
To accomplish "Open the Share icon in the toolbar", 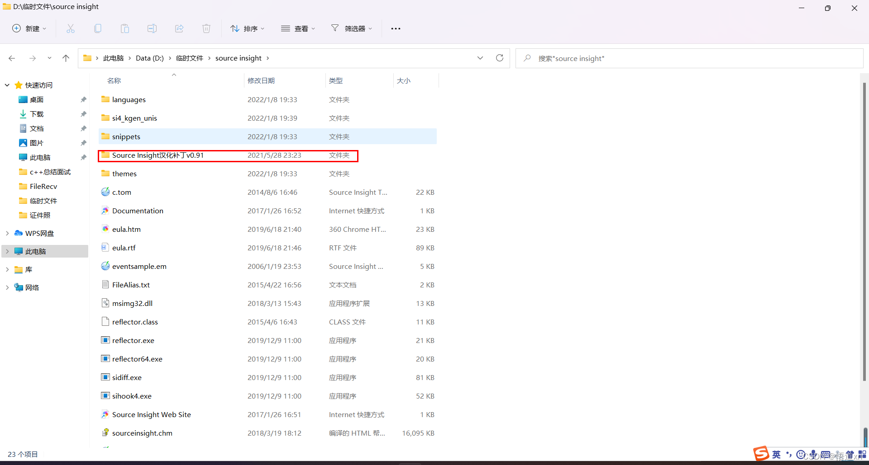I will 179,28.
